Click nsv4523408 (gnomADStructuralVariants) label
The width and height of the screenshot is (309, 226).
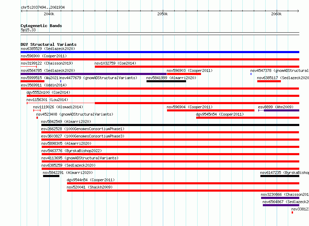coord(75,114)
